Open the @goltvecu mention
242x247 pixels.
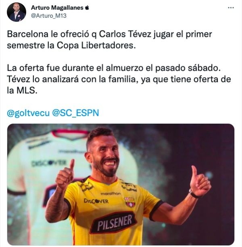pyautogui.click(x=28, y=113)
